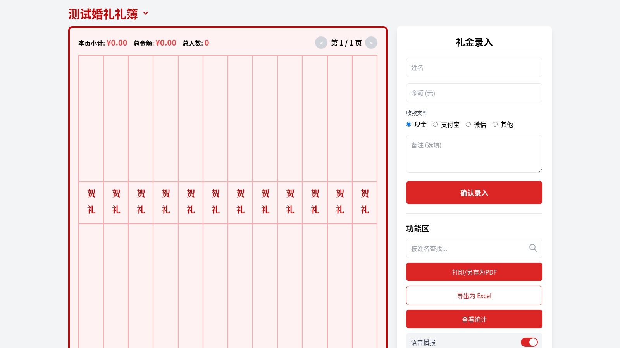Click 打印/另存为PDF button

(x=474, y=272)
